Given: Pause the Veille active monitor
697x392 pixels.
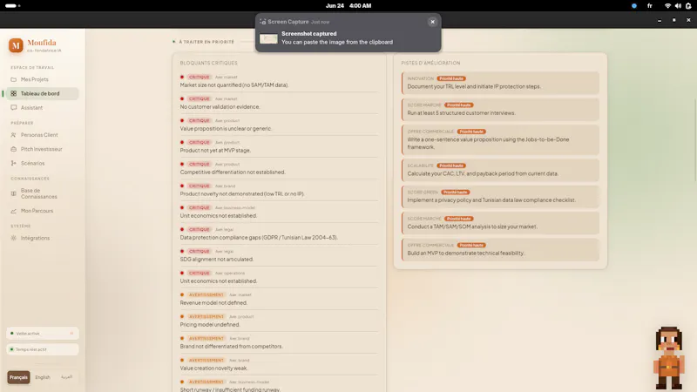Looking at the screenshot, I should pyautogui.click(x=71, y=334).
